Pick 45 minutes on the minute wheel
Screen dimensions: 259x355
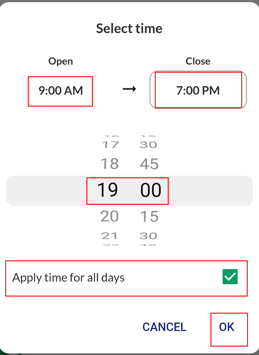[x=149, y=163]
